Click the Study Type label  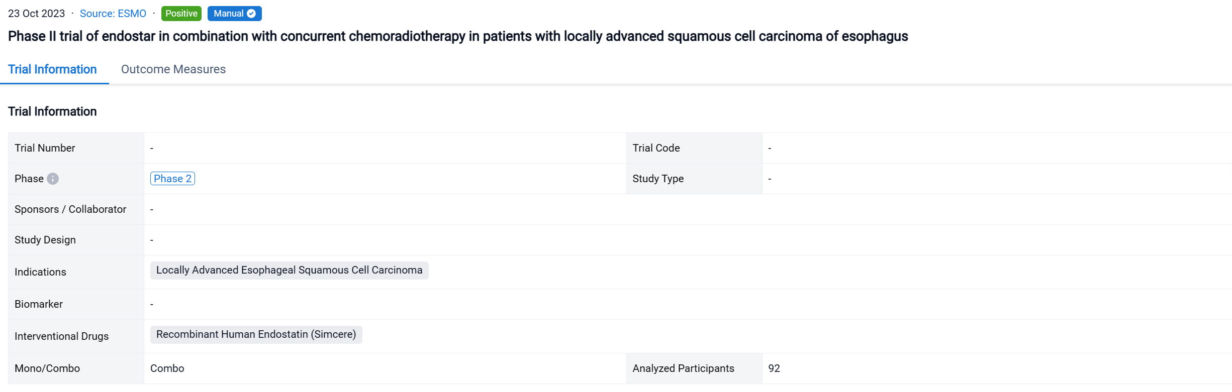point(658,179)
